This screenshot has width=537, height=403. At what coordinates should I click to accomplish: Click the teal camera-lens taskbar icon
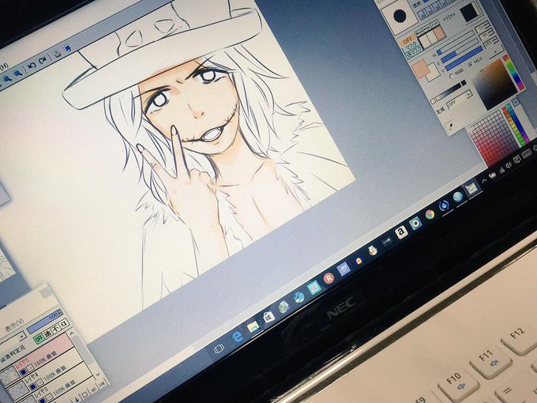pyautogui.click(x=415, y=223)
